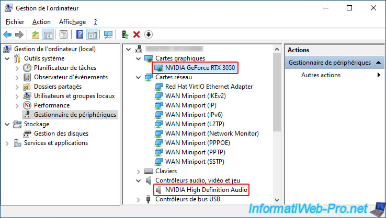This screenshot has width=386, height=218.
Task: Click the red X uninstall device icon
Action: (137, 34)
